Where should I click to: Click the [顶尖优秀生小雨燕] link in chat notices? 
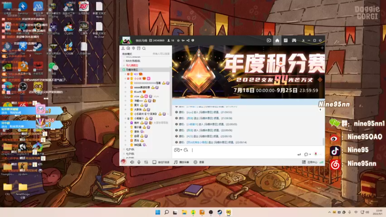197,142
